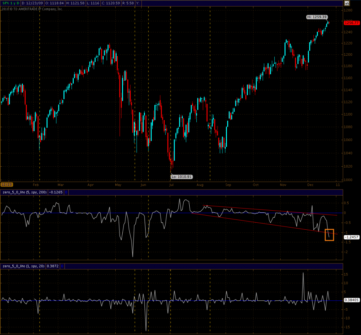The image size is (361, 335).
Task: Click the -2 label on middle indicator axis
Action: point(346,252)
